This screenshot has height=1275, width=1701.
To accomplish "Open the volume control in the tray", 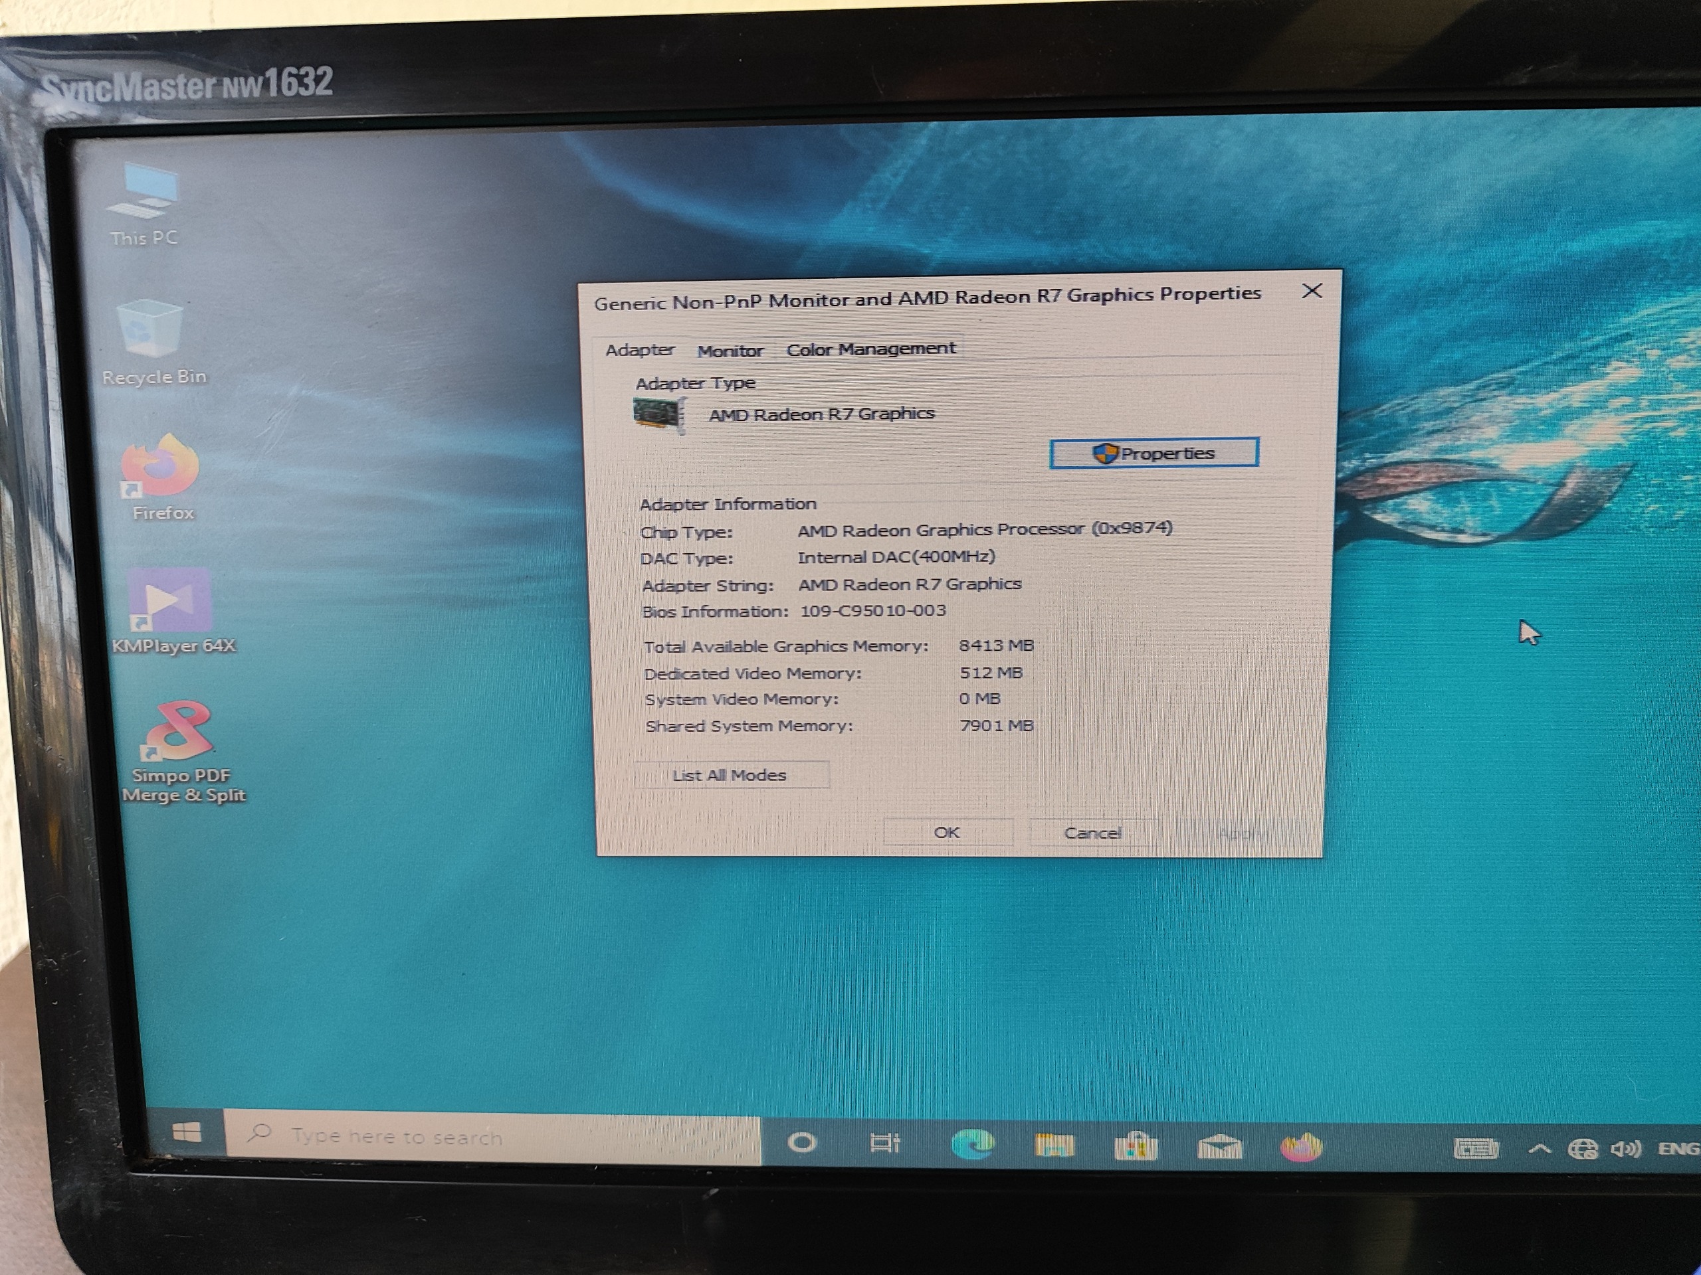I will click(1626, 1149).
